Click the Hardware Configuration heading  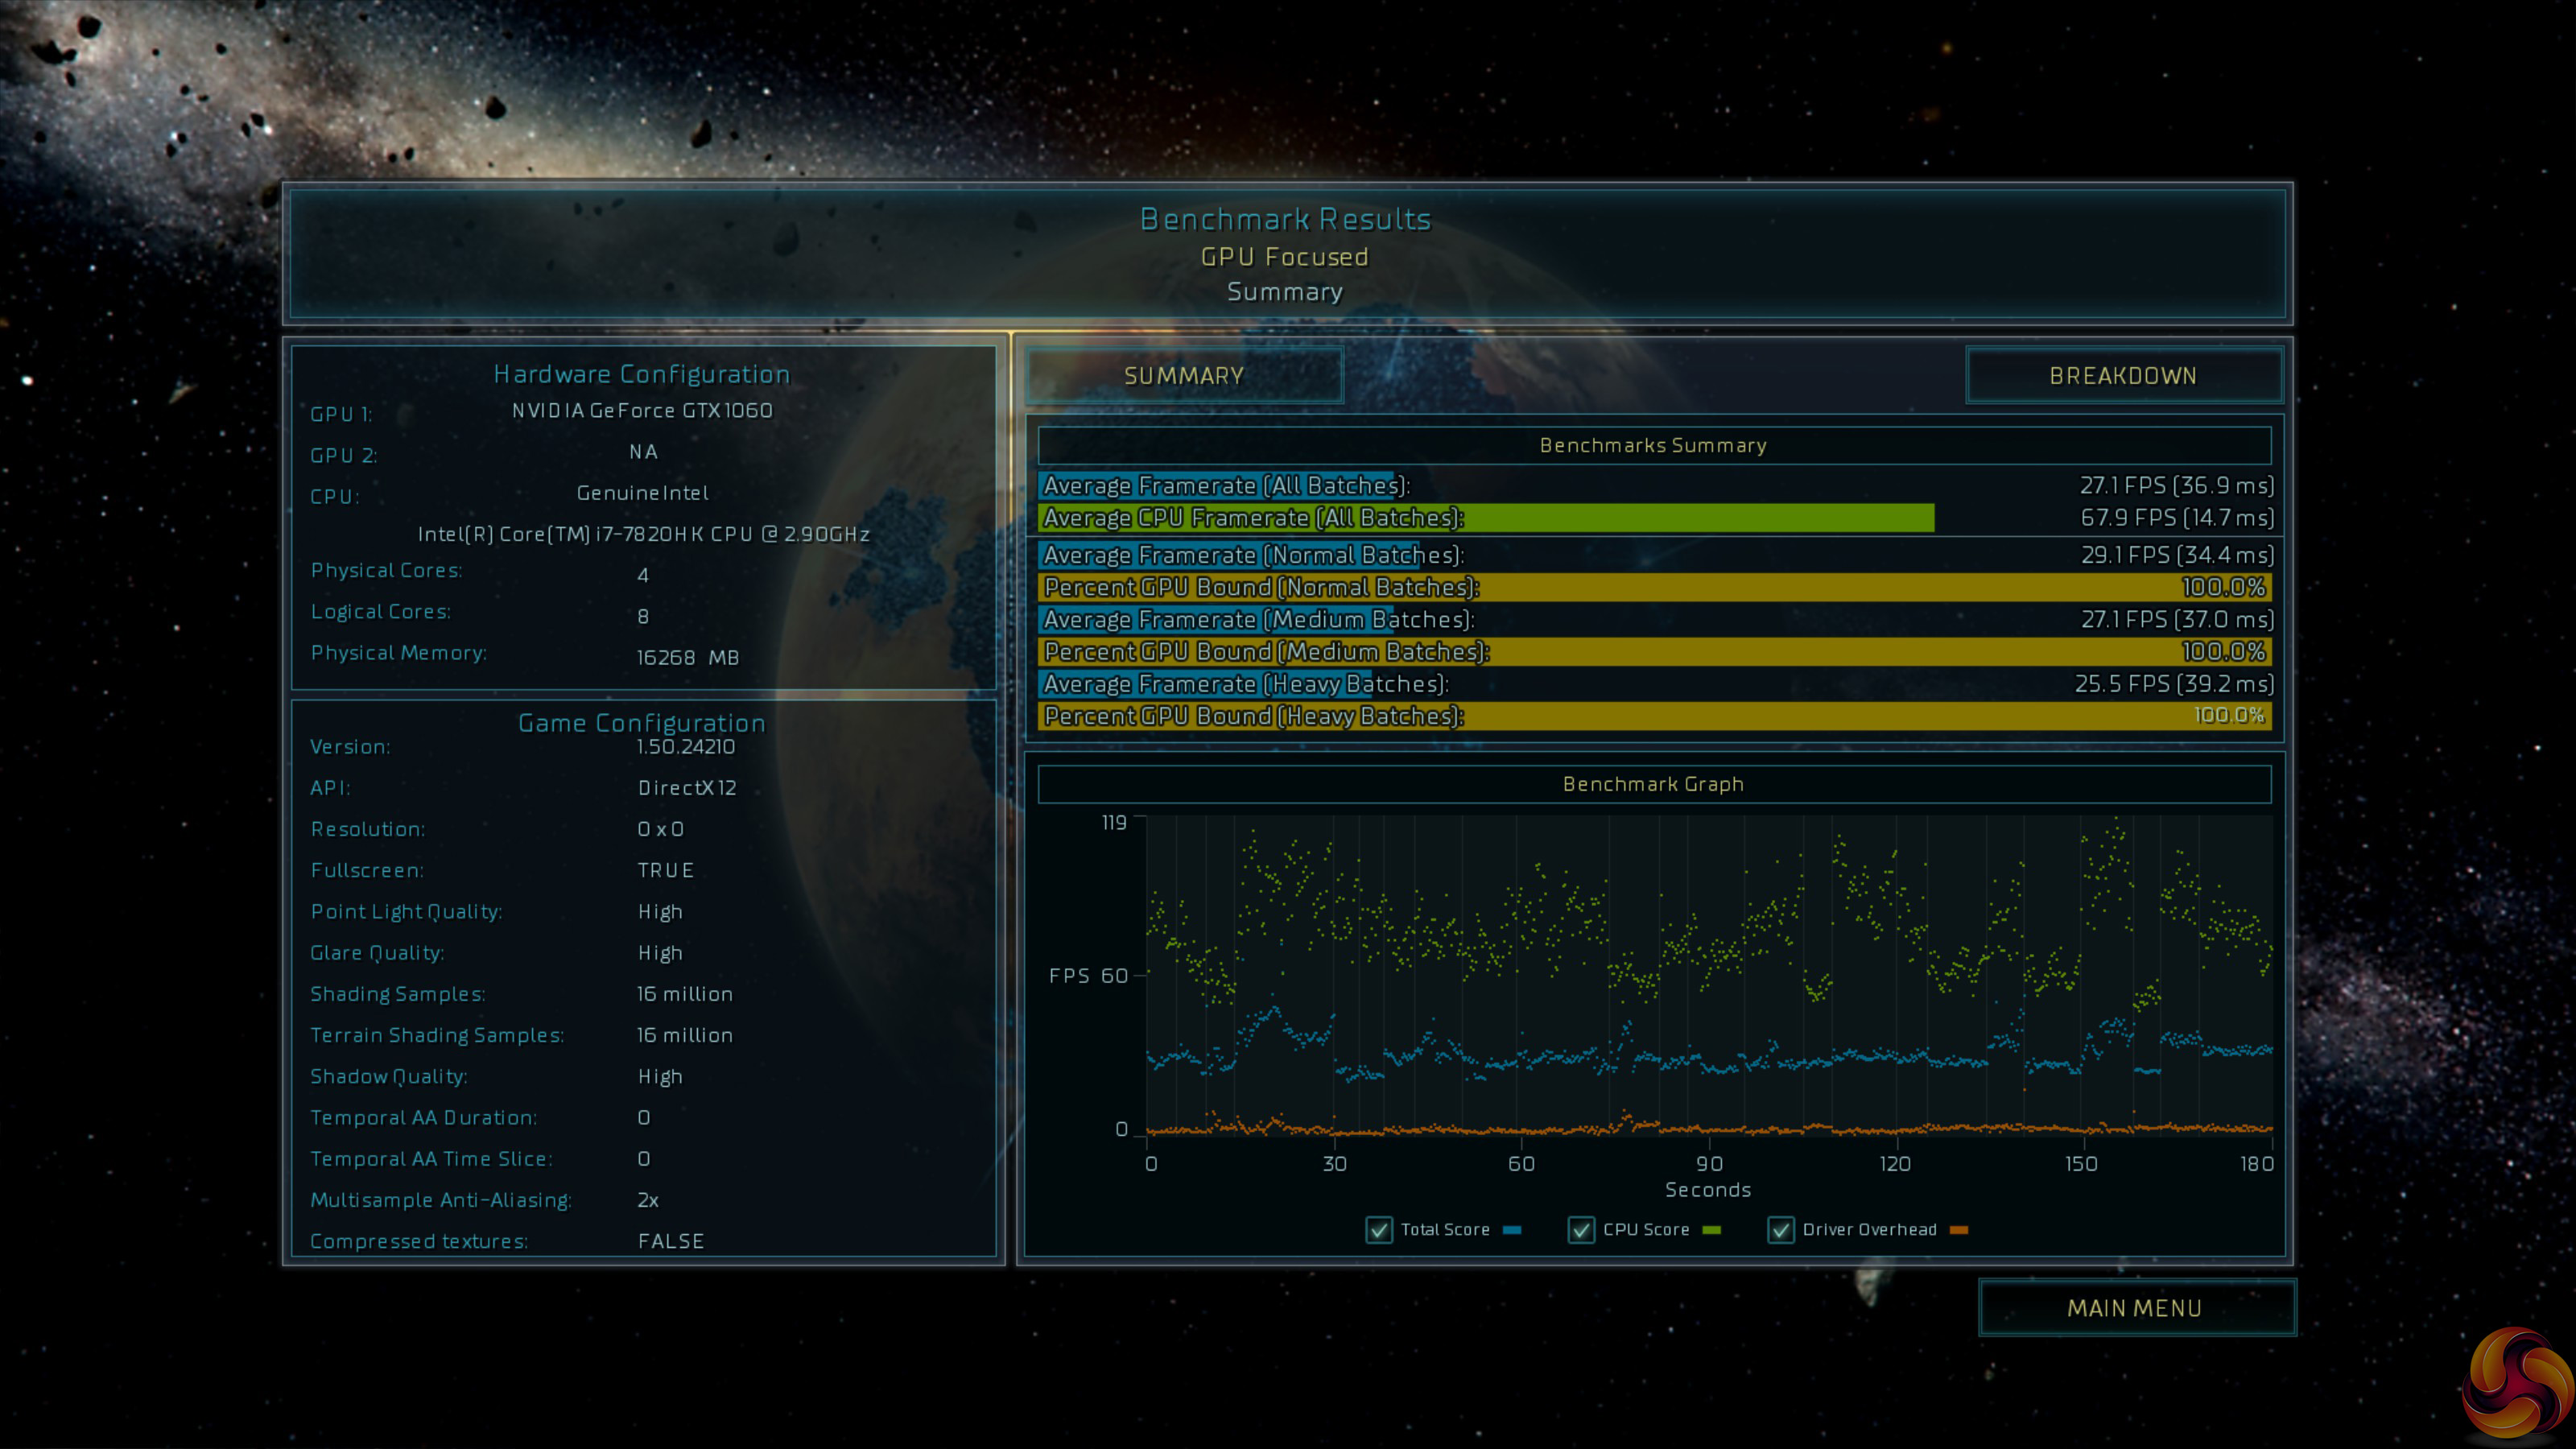642,374
